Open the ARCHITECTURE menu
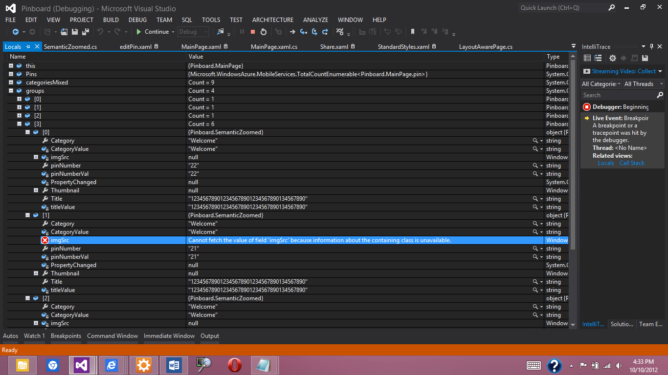Image resolution: width=668 pixels, height=375 pixels. point(273,20)
